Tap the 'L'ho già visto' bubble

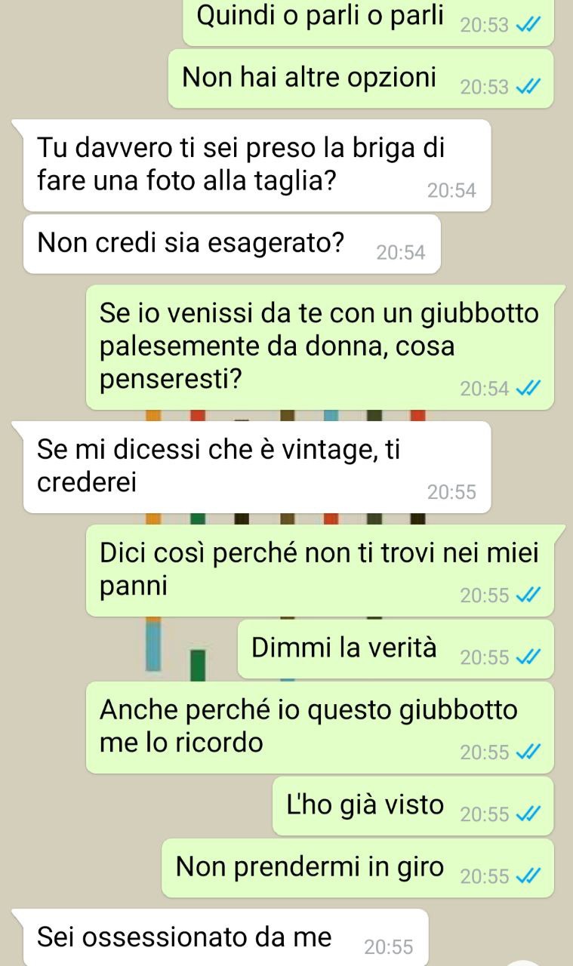pyautogui.click(x=413, y=806)
